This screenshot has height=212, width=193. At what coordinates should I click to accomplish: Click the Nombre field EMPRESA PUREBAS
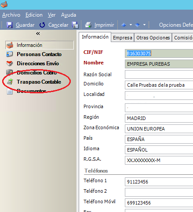(159, 64)
